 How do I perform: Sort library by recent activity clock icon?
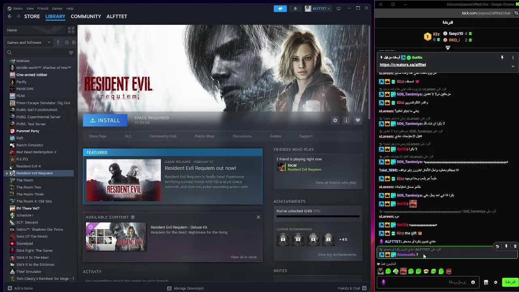[x=67, y=42]
